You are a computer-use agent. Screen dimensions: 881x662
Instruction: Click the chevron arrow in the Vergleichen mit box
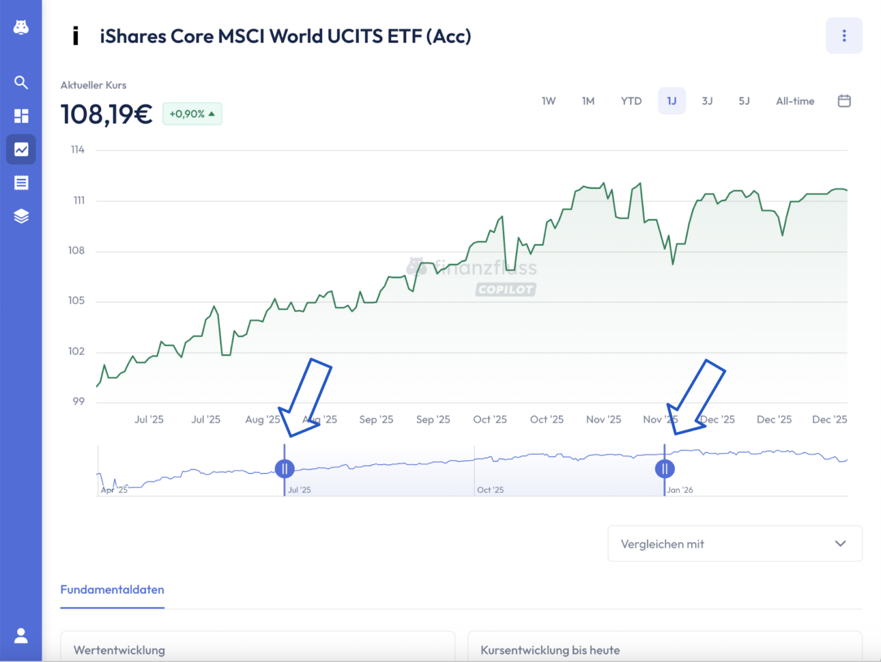[x=840, y=544]
